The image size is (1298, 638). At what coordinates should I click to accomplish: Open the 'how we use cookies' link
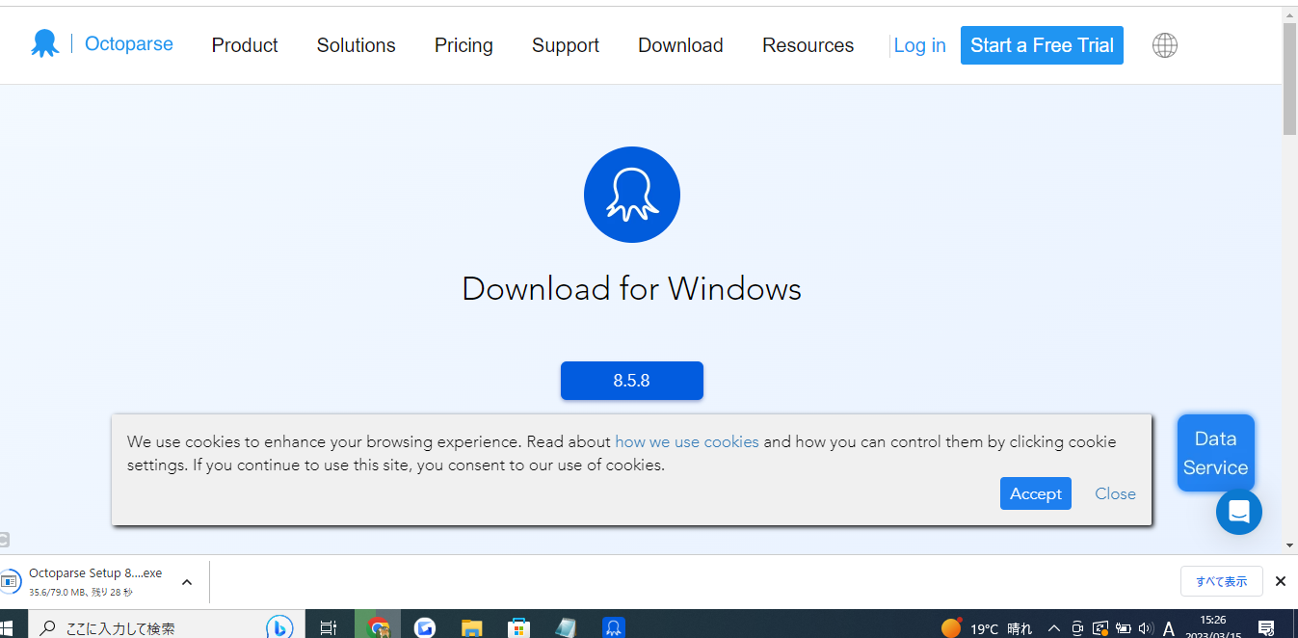tap(687, 441)
